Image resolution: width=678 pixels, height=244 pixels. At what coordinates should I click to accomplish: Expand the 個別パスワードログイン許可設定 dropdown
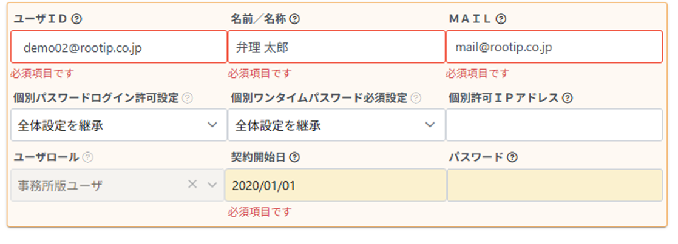[x=212, y=125]
